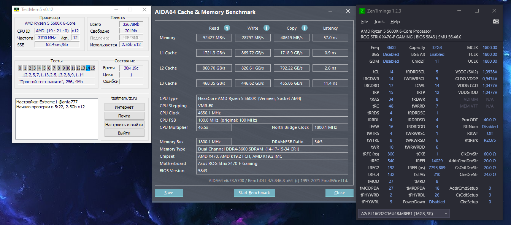
Task: Click the TestMem5 title bar app icon
Action: coord(16,9)
